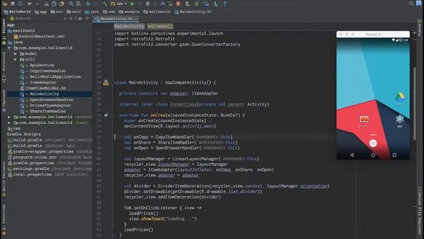Image resolution: width=424 pixels, height=239 pixels.
Task: Click the Open folder toolbar icon
Action: (5, 4)
